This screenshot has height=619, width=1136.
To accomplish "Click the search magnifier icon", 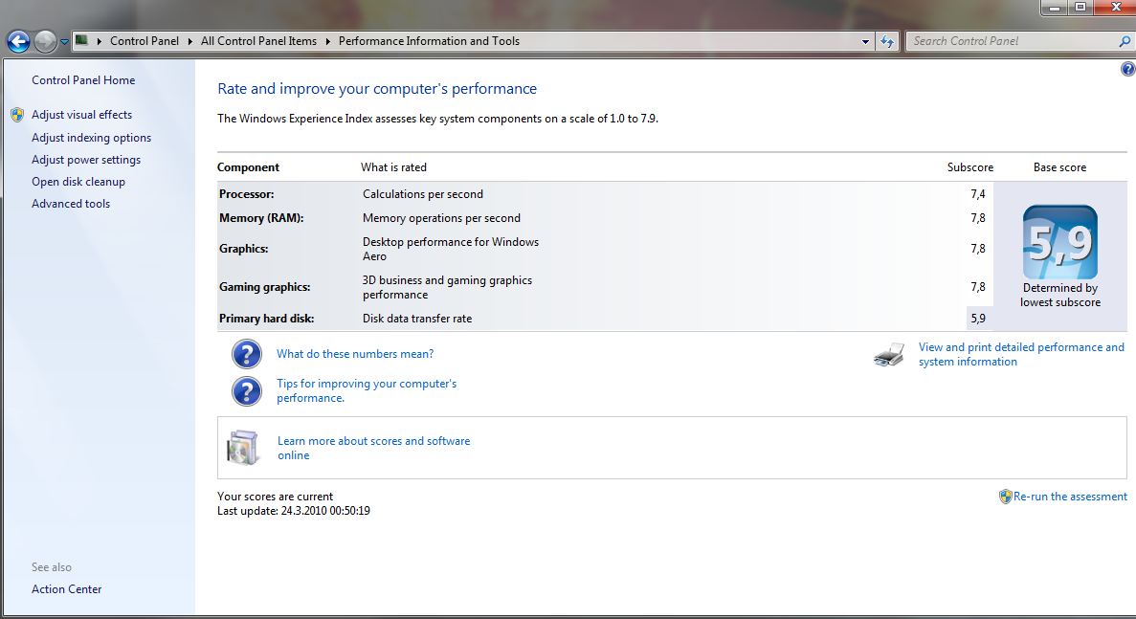I will 1125,41.
